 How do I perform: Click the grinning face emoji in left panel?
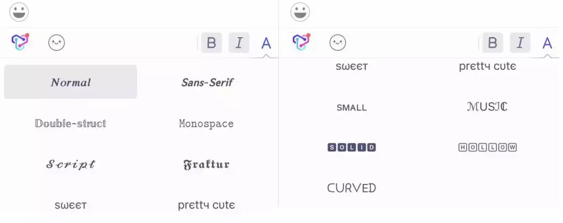pos(19,12)
